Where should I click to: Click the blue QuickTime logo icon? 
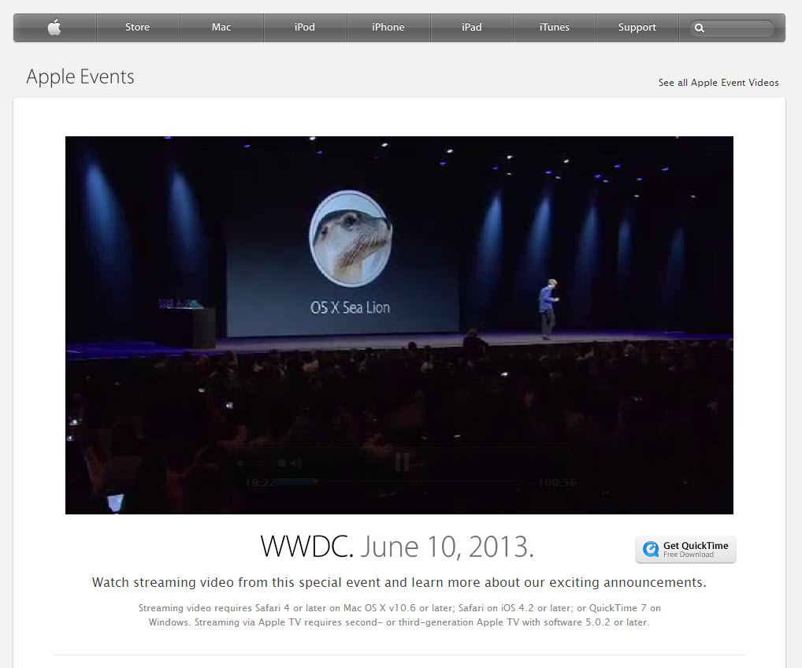point(651,549)
